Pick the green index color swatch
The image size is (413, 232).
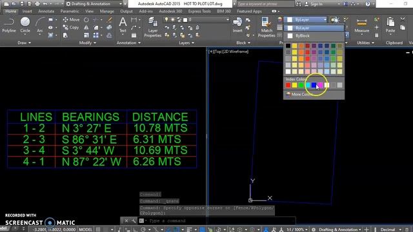301,85
